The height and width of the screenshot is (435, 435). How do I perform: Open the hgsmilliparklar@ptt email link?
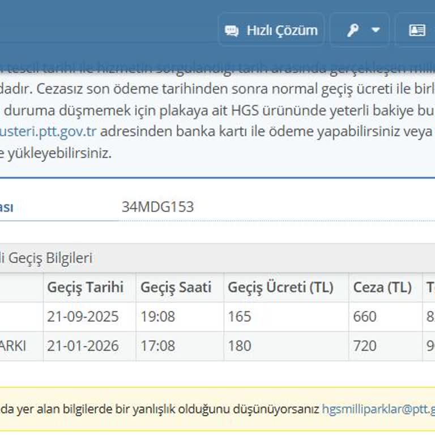click(x=378, y=409)
